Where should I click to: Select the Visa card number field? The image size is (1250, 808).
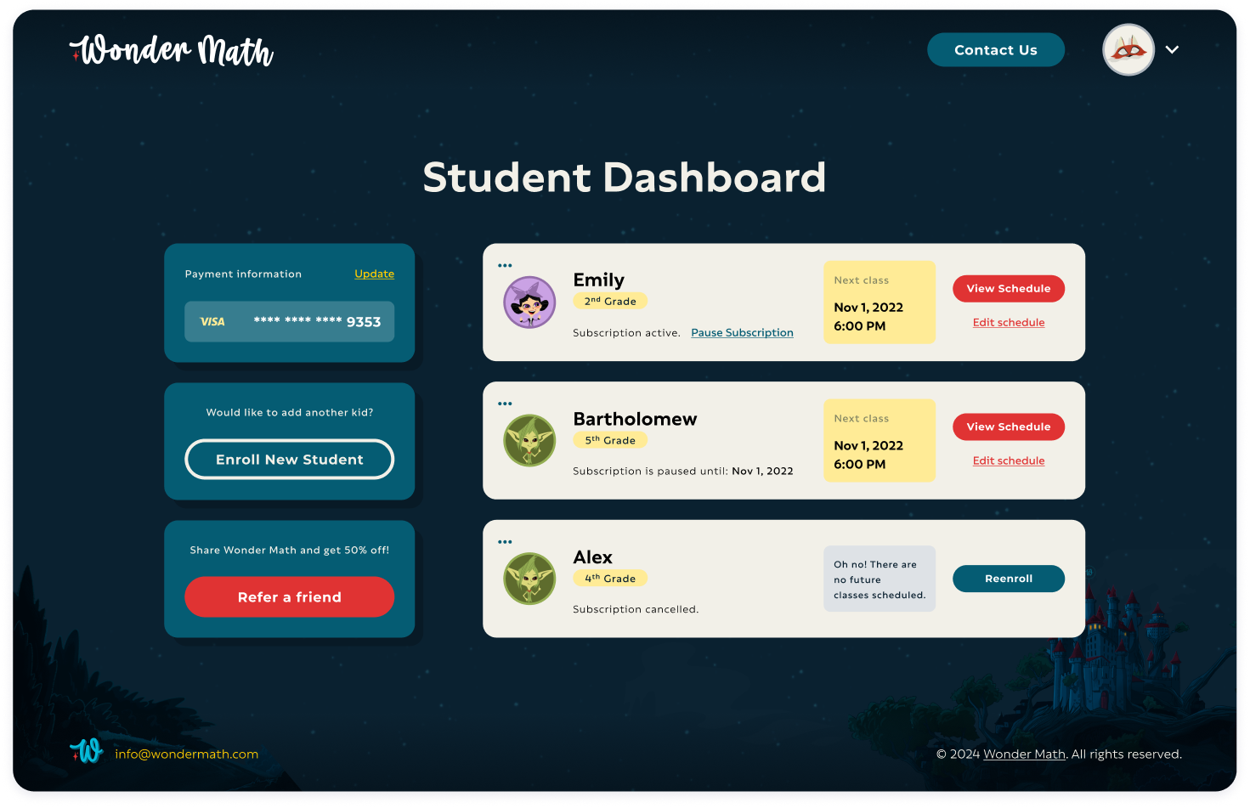(289, 322)
